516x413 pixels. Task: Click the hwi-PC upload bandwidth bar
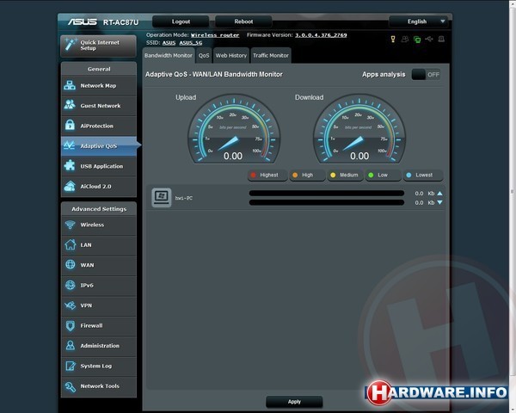pyautogui.click(x=327, y=194)
